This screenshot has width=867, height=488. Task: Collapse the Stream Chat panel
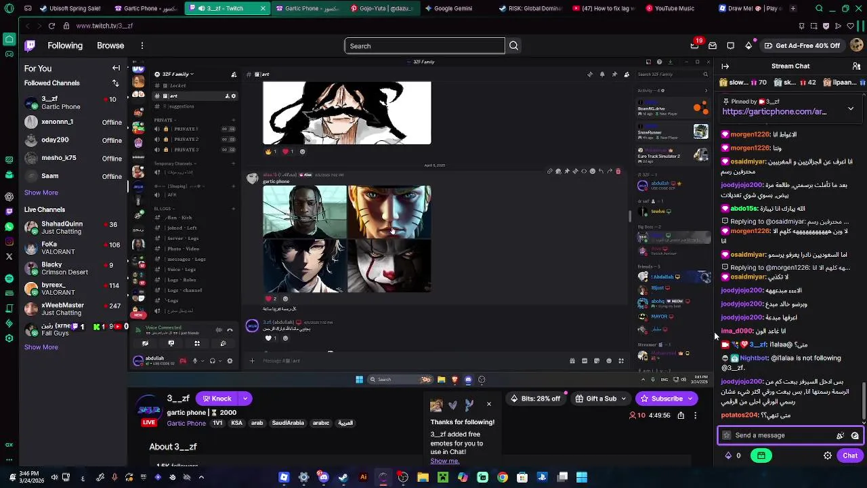(725, 66)
